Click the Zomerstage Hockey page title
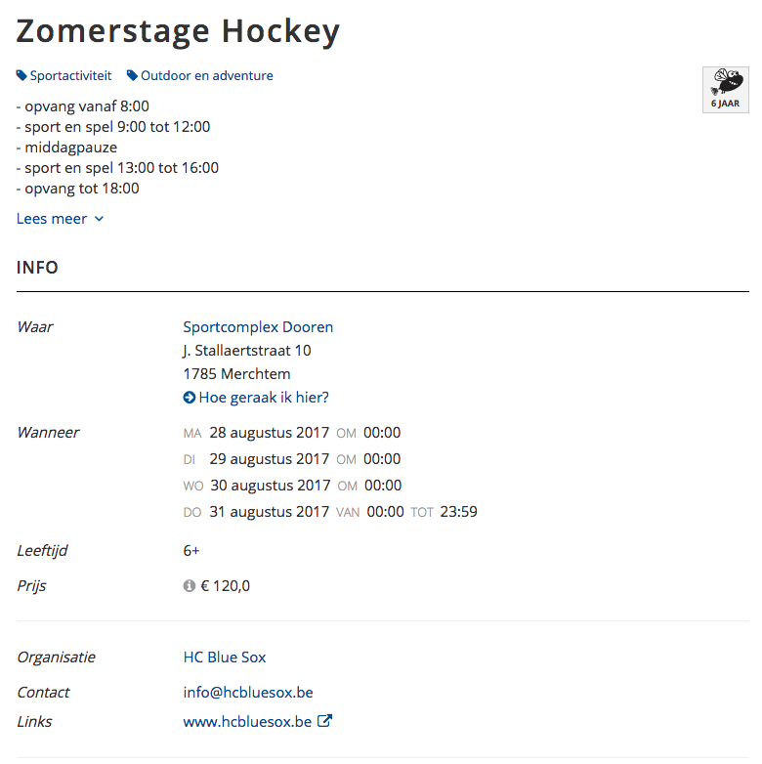This screenshot has width=762, height=764. coord(178,31)
